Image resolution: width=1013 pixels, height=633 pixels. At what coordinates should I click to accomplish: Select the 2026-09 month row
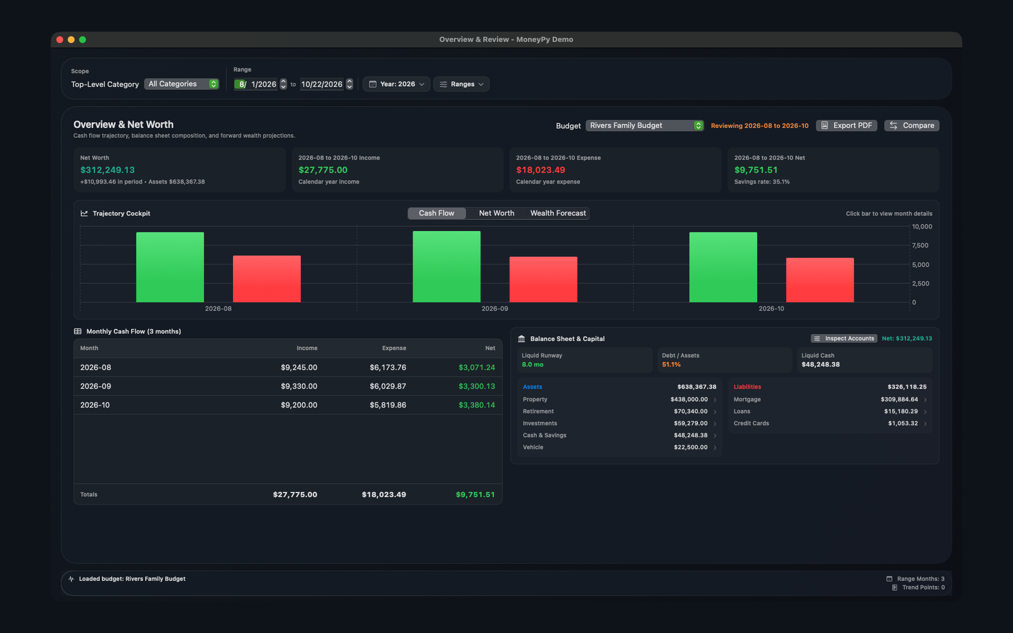tap(288, 386)
